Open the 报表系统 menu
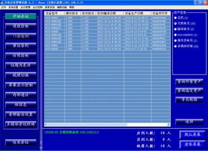Screen dimensions: 208x151 click(50, 7)
